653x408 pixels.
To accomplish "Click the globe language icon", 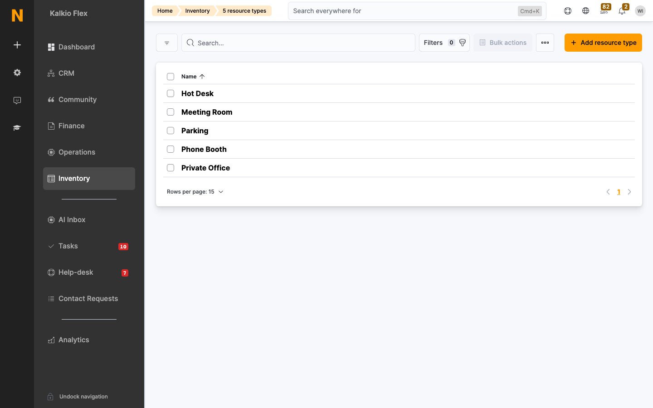I will tap(586, 11).
